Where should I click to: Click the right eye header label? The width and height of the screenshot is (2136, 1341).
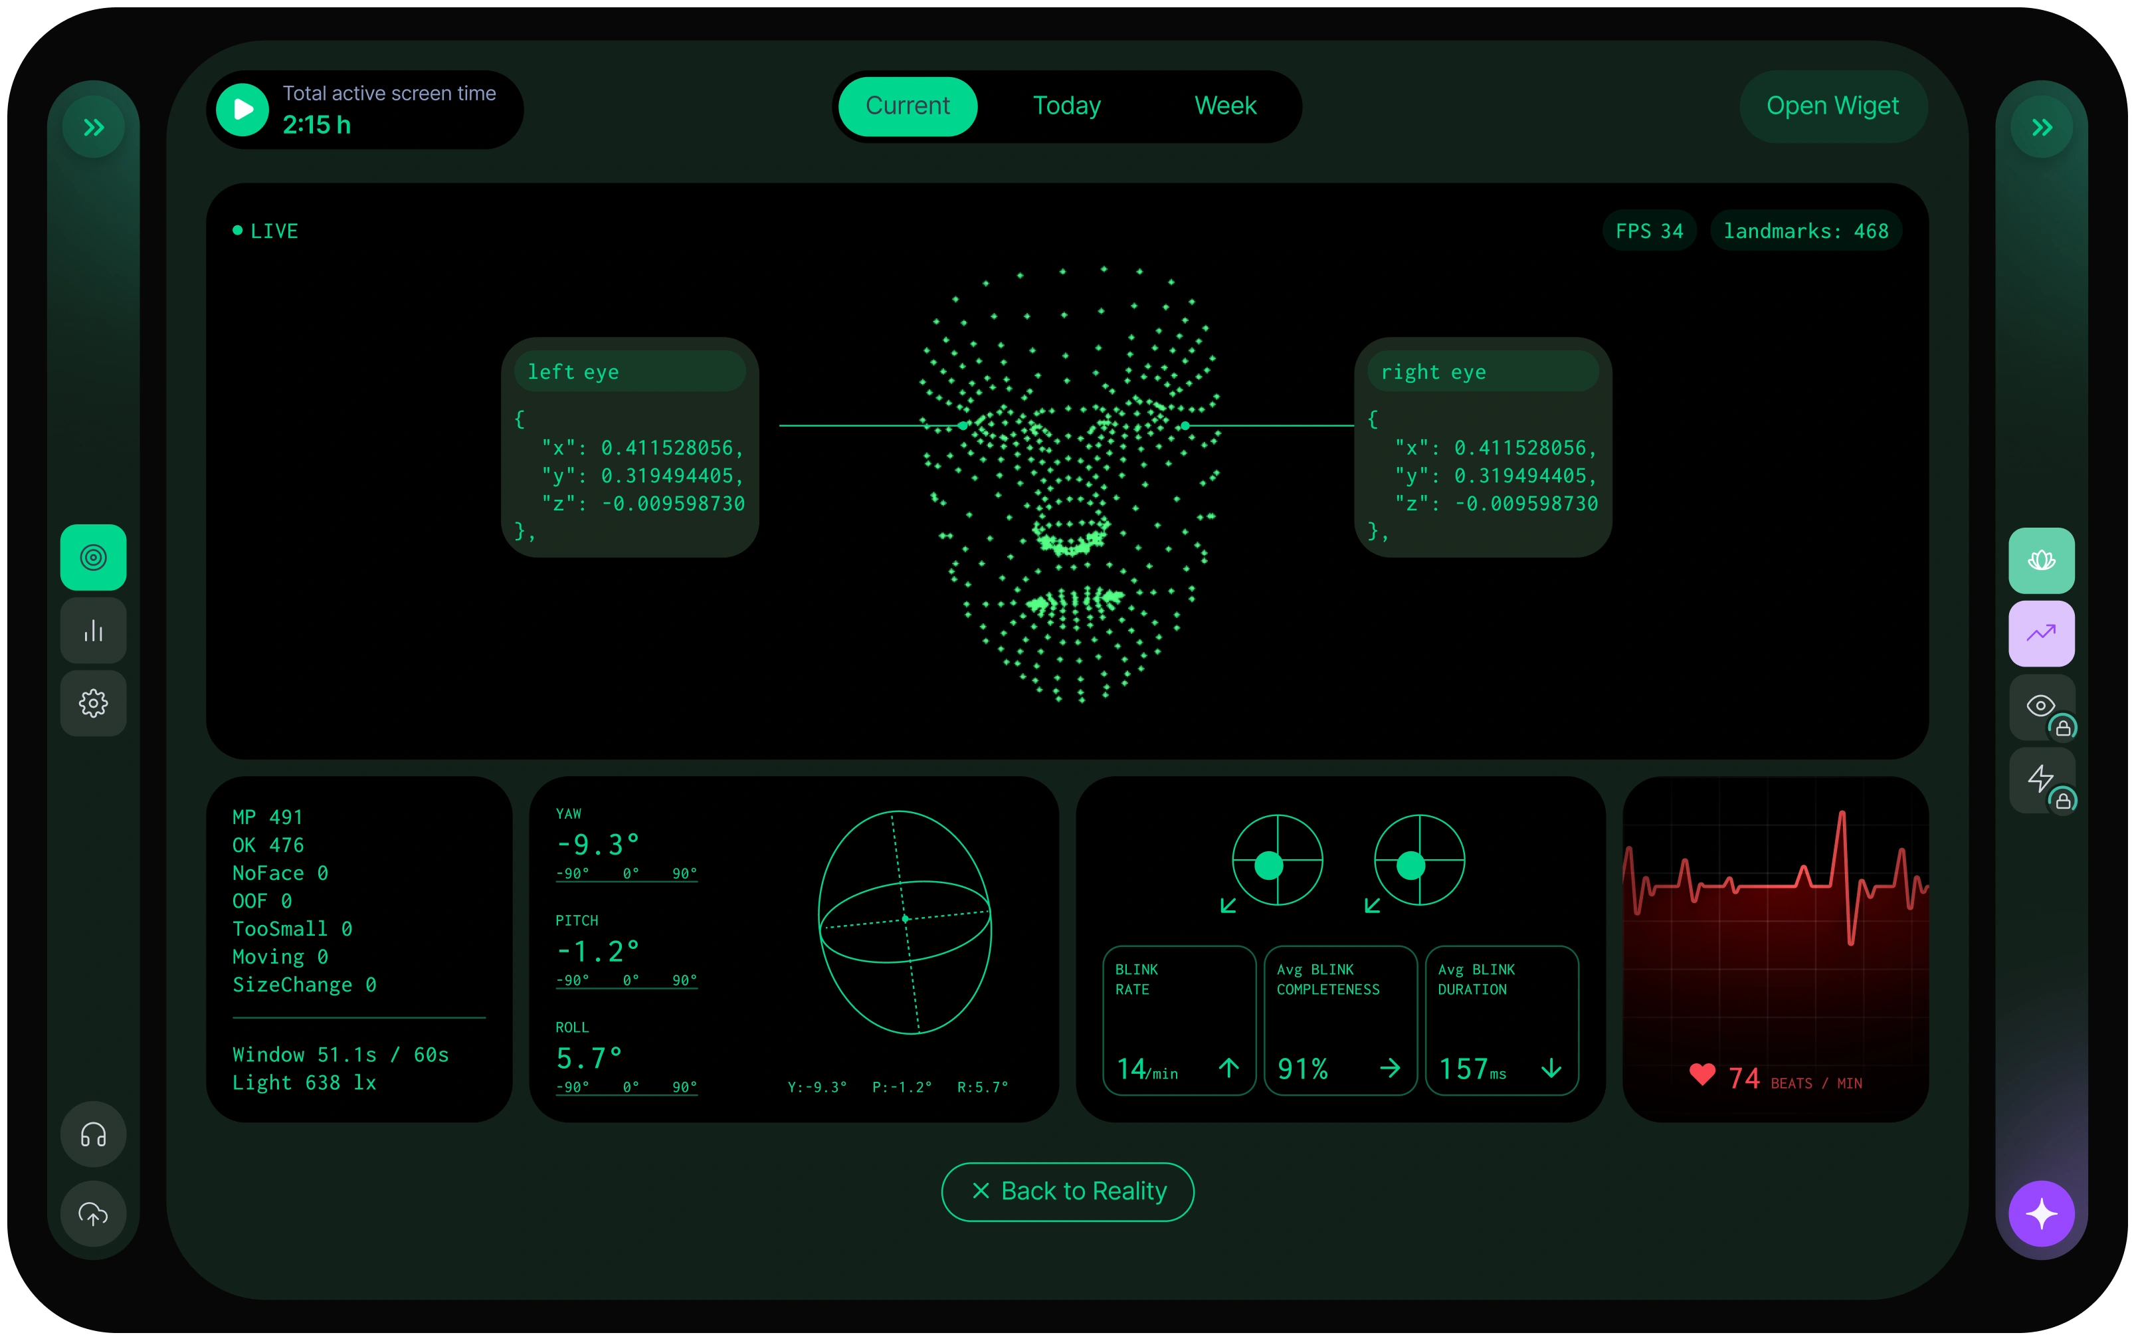pos(1482,371)
